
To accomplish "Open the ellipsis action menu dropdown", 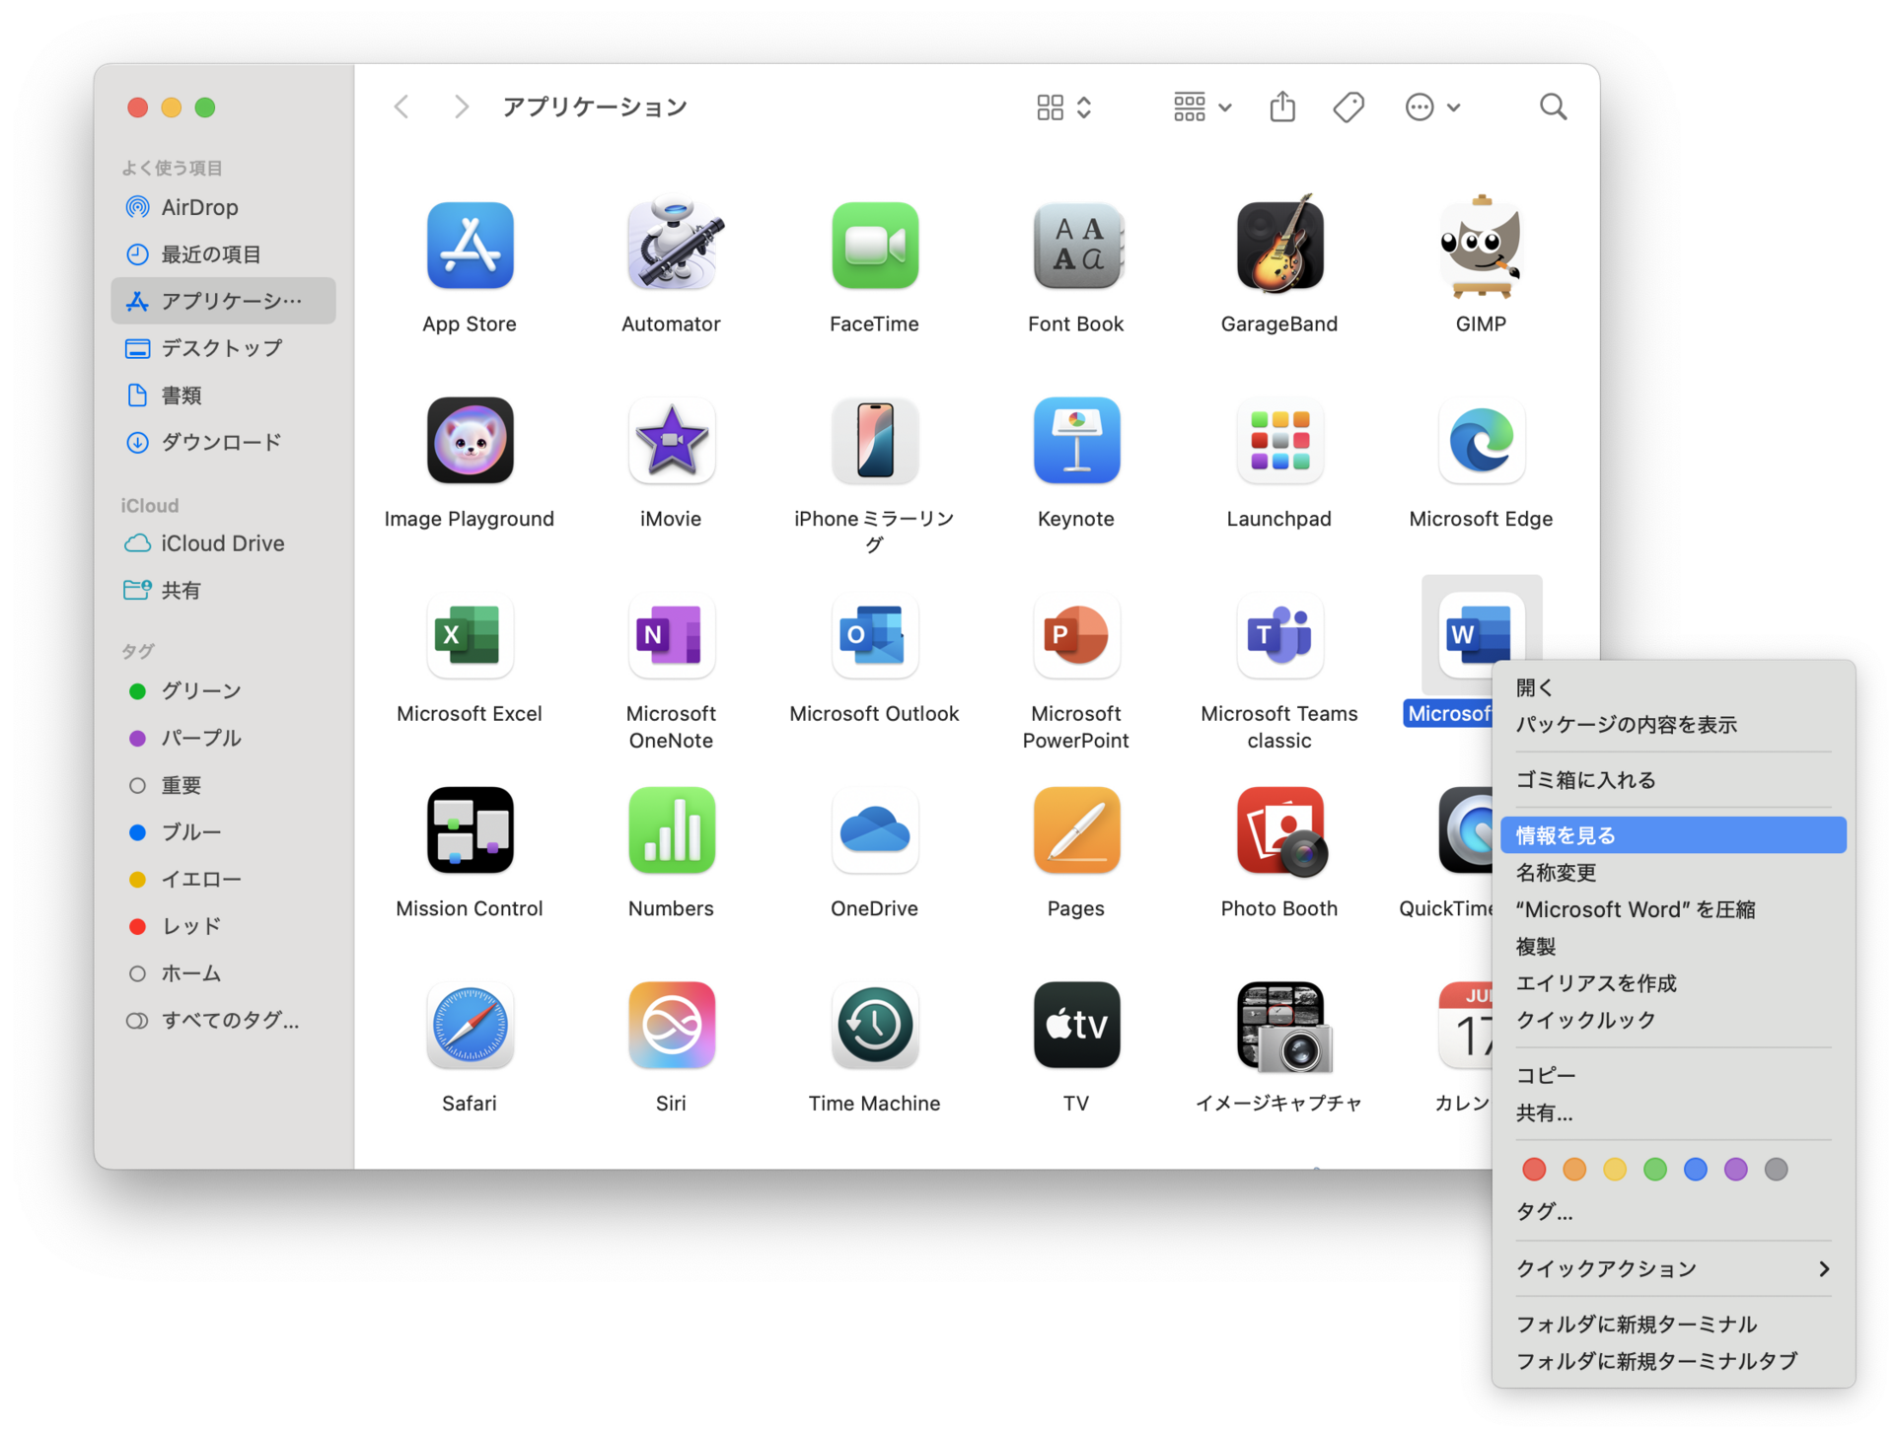I will click(x=1432, y=107).
